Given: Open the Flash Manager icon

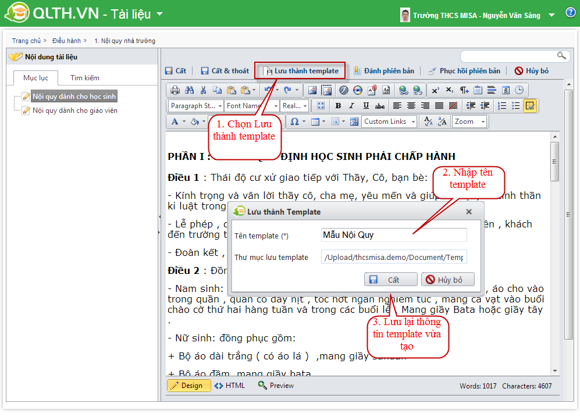Looking at the screenshot, I should coord(344,90).
